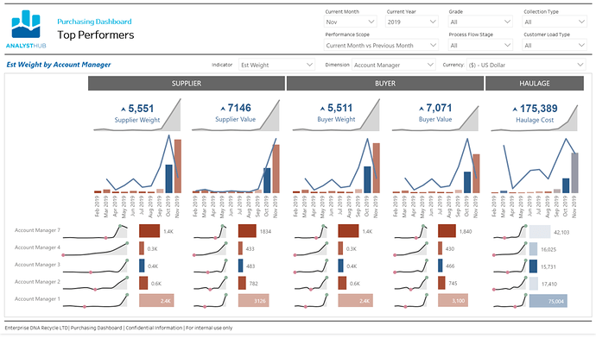Select Account Manager 4 haulage bar 16,025
596x338 pixels.
533,249
